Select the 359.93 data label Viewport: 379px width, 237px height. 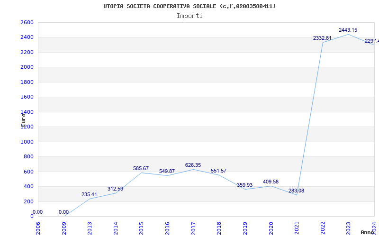pos(244,185)
